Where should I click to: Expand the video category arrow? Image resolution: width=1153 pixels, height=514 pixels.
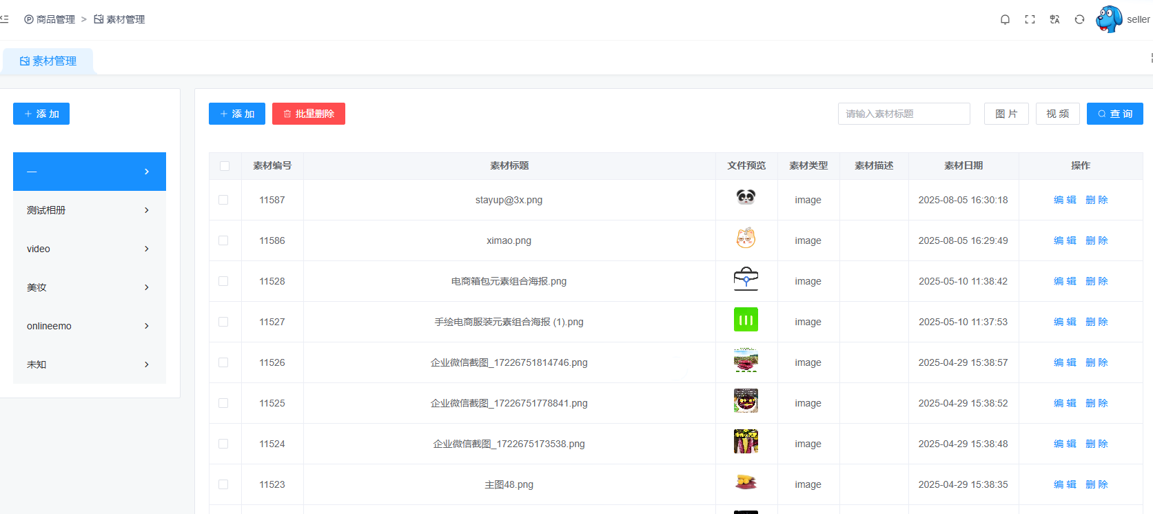[146, 249]
